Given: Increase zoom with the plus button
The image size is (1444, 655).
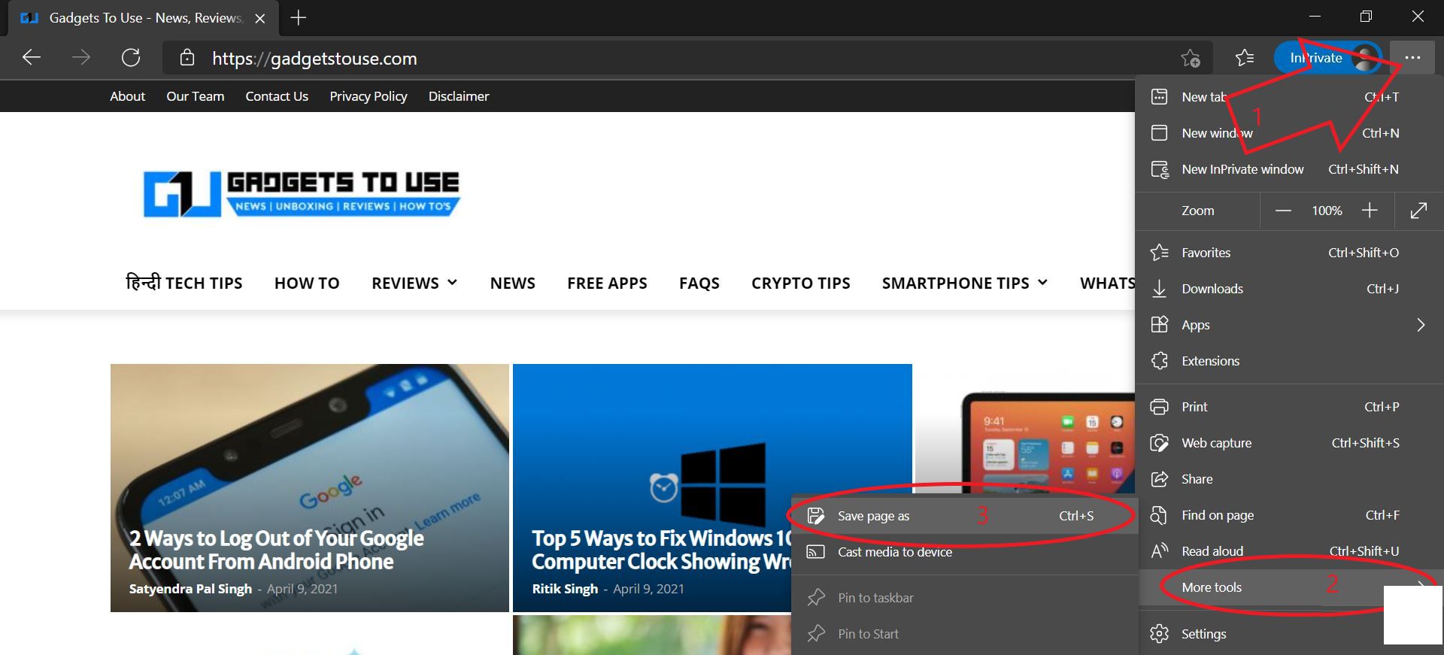Looking at the screenshot, I should (1370, 211).
